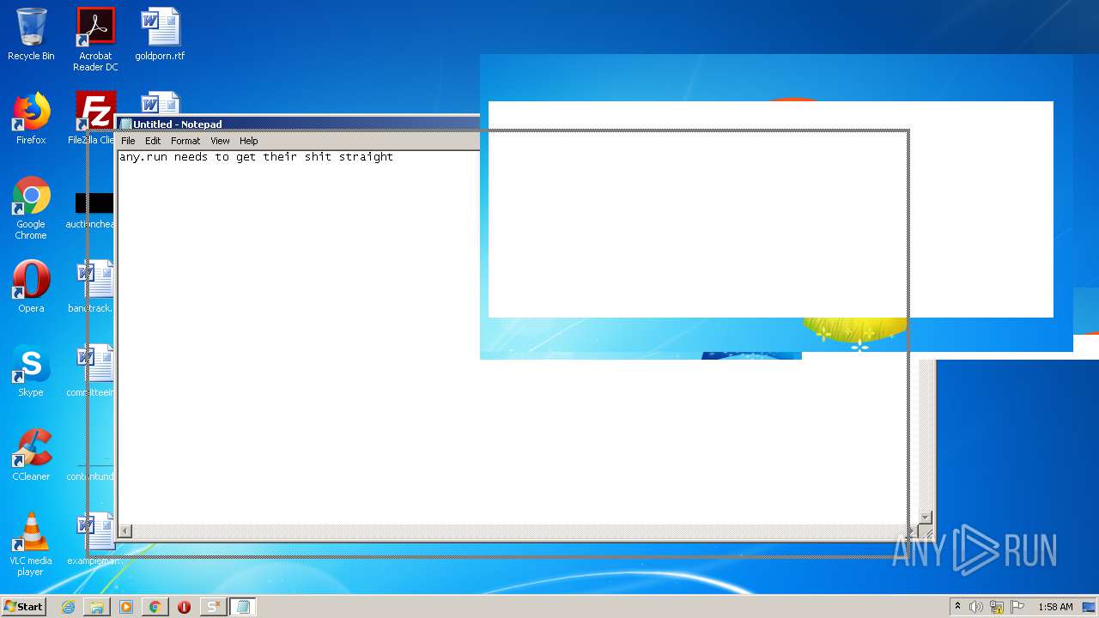Click the Notepad vertical scrollbar down arrow

926,518
